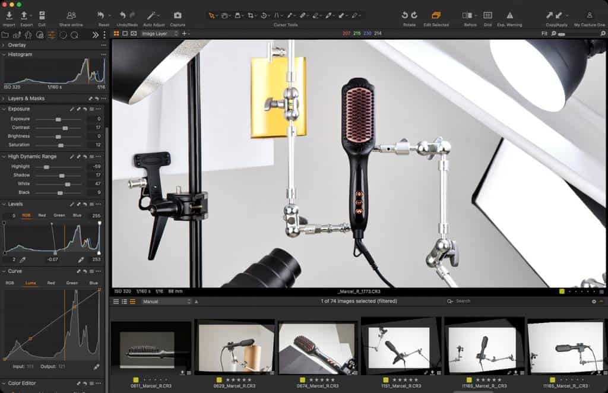Open the Manual sort dropdown
This screenshot has width=608, height=393.
(167, 302)
